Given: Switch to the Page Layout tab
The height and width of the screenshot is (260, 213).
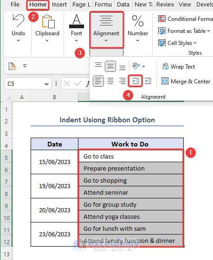Looking at the screenshot, I should click(x=81, y=5).
